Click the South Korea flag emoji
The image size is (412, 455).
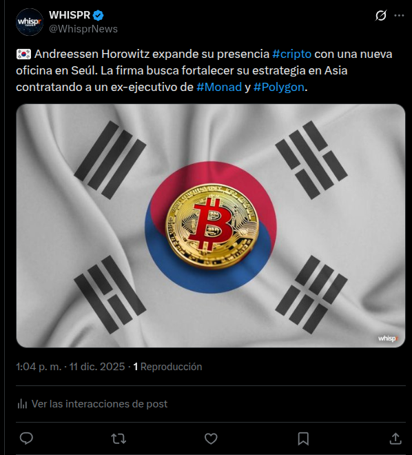point(23,54)
